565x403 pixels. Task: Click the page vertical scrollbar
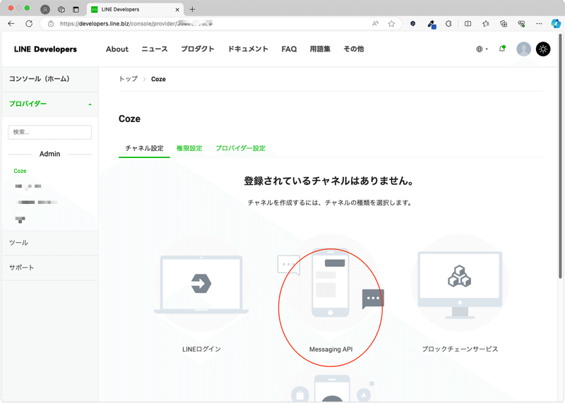click(x=560, y=156)
